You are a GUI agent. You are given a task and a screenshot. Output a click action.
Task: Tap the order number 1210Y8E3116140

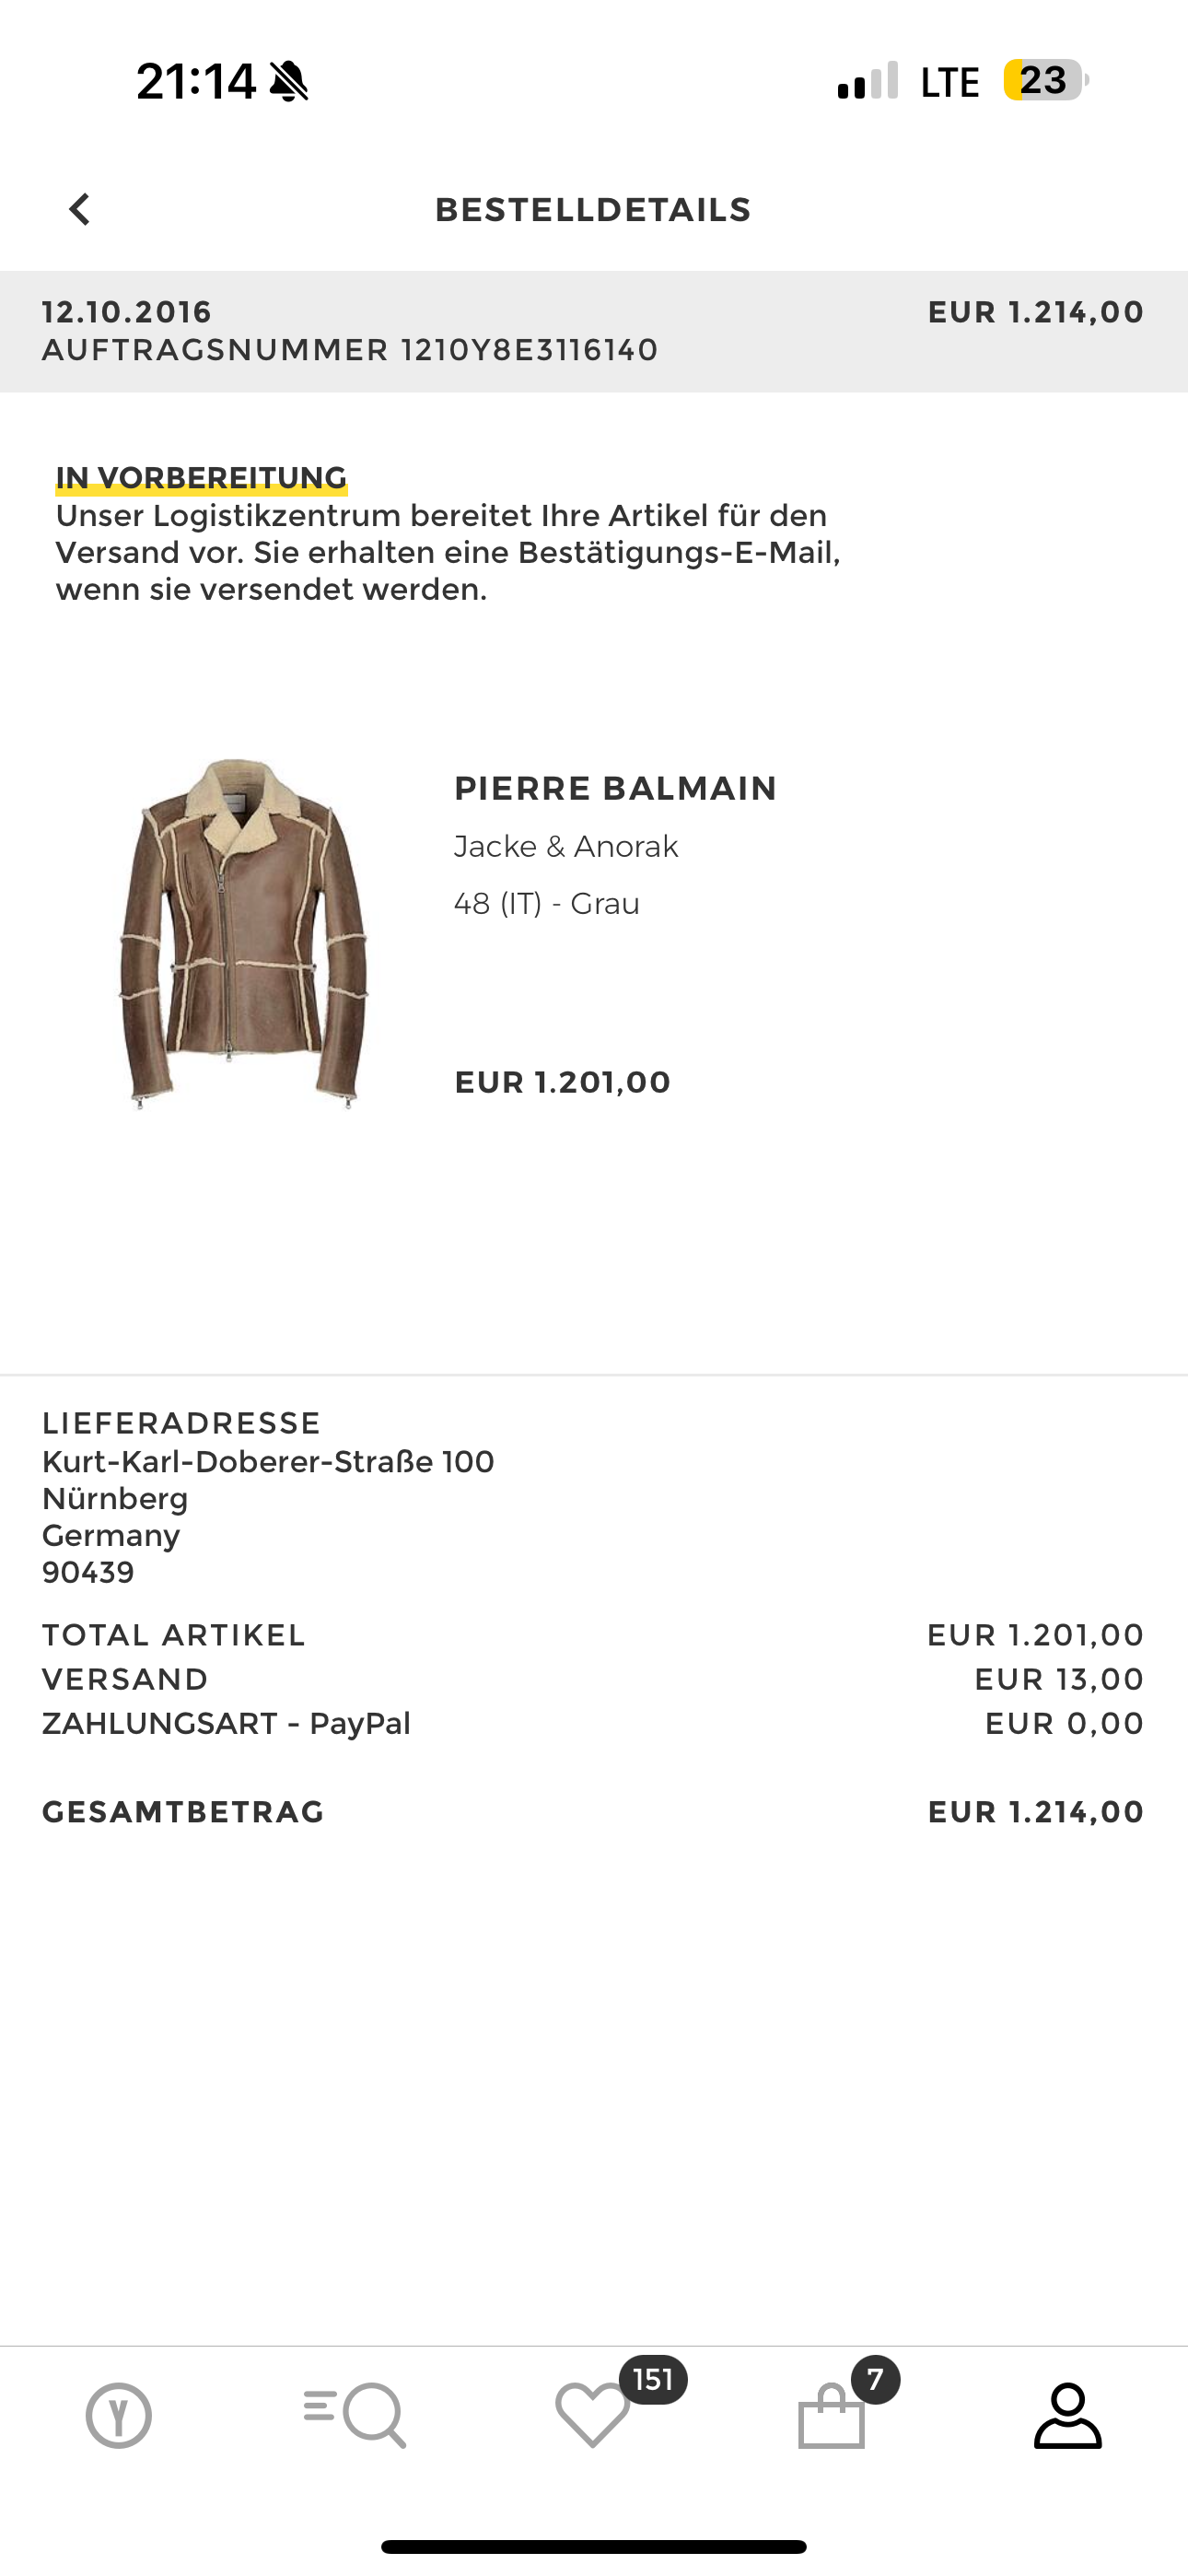(x=529, y=350)
